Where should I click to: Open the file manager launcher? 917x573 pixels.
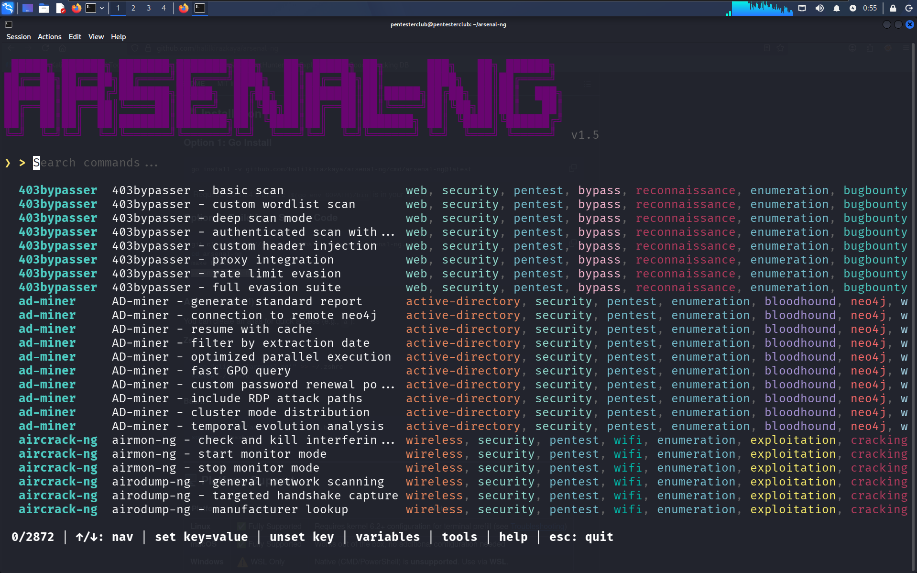coord(44,8)
